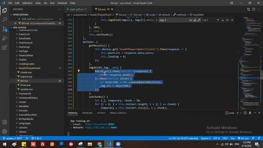Close the find widget
Image resolution: width=263 pixels, height=148 pixels.
pyautogui.click(x=232, y=20)
